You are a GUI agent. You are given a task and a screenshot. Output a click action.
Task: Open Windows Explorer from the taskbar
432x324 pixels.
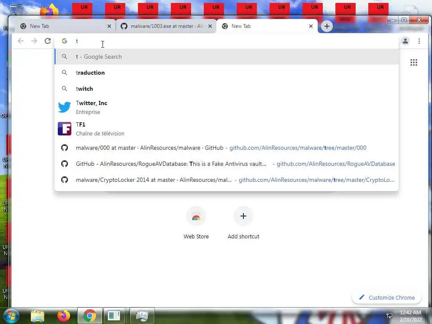(x=37, y=316)
